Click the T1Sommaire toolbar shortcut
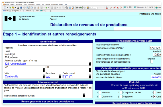This screenshot has height=107, width=163. tap(139, 7)
